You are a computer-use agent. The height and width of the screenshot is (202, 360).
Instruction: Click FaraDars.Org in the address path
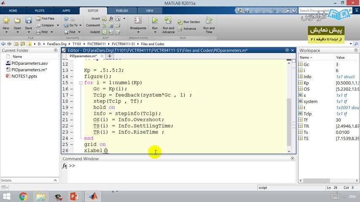(x=57, y=44)
